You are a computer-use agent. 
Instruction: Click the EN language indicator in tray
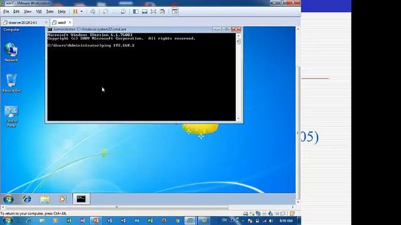point(224,220)
